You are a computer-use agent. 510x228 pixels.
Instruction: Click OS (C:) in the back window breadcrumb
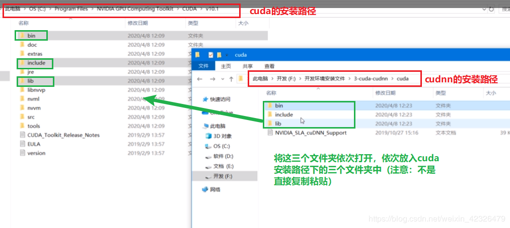37,9
